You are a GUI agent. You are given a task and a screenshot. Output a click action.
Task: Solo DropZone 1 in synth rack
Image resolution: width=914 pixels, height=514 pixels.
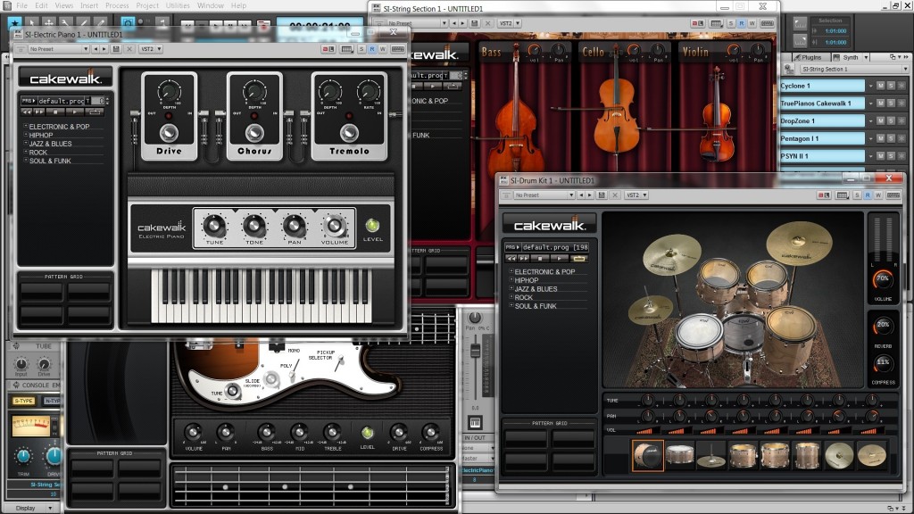coord(891,120)
